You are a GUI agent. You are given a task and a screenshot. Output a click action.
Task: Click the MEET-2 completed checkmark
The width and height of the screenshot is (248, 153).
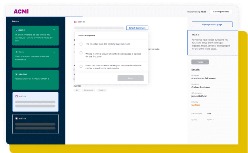(x=54, y=29)
